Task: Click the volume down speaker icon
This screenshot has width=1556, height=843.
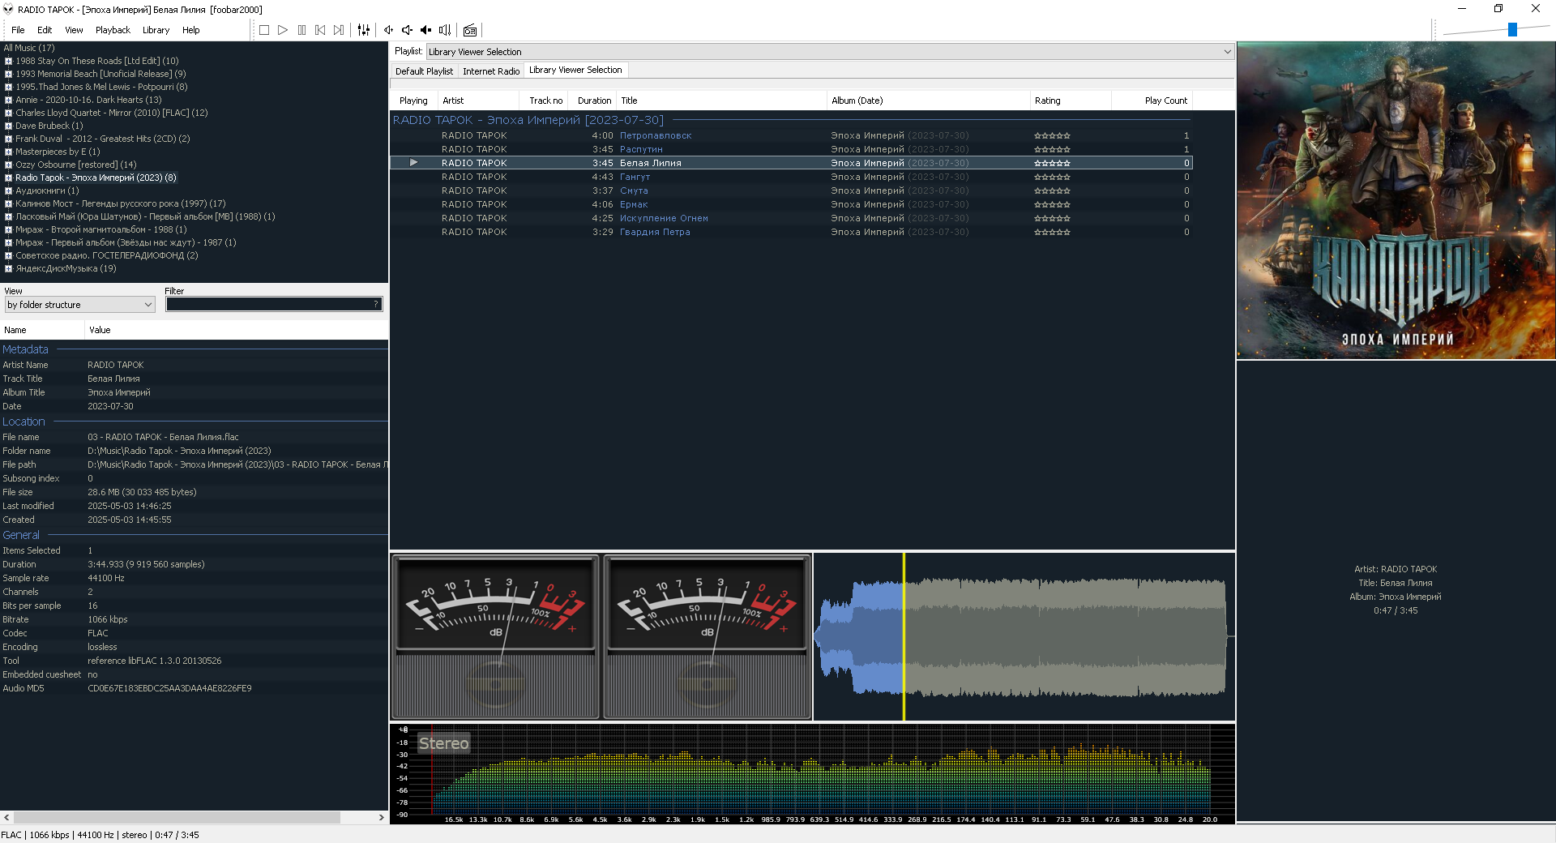Action: point(408,30)
